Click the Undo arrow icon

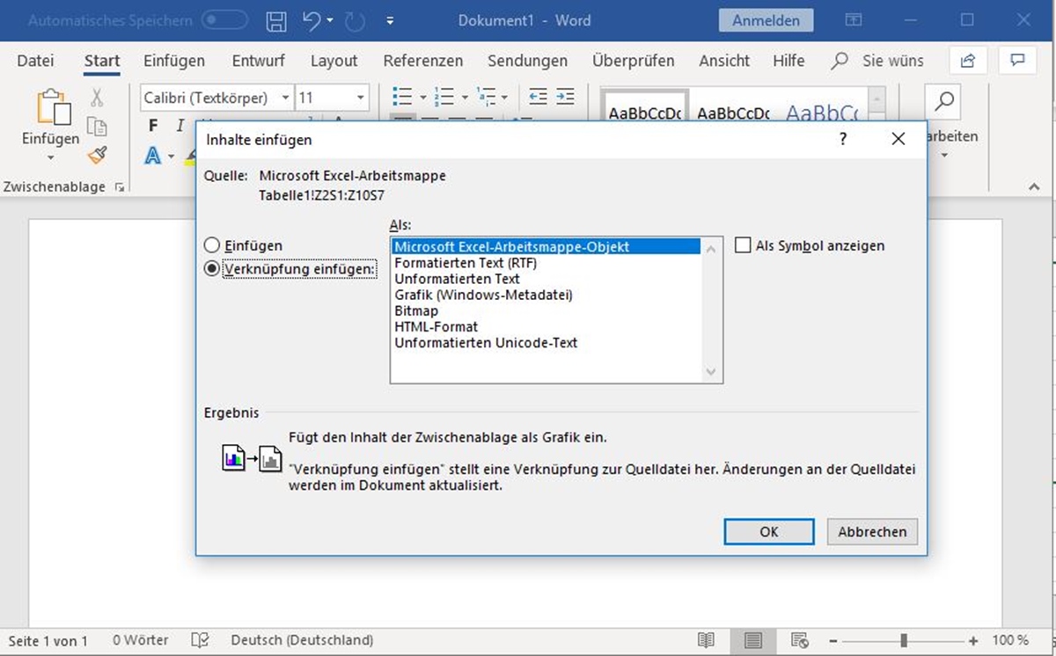click(x=312, y=21)
